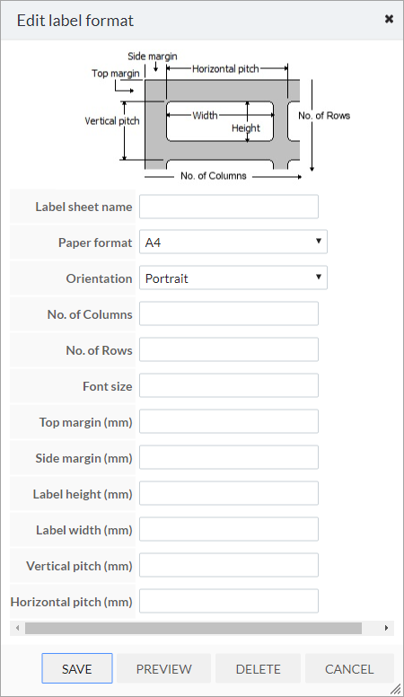The height and width of the screenshot is (697, 404).
Task: Click the label layout diagram image
Action: 217,117
